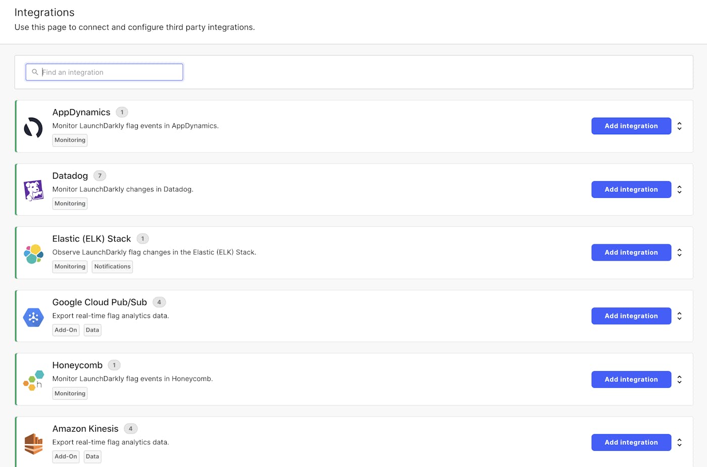This screenshot has height=467, width=707.
Task: Expand the Amazon Kinesis integration row
Action: click(x=679, y=443)
